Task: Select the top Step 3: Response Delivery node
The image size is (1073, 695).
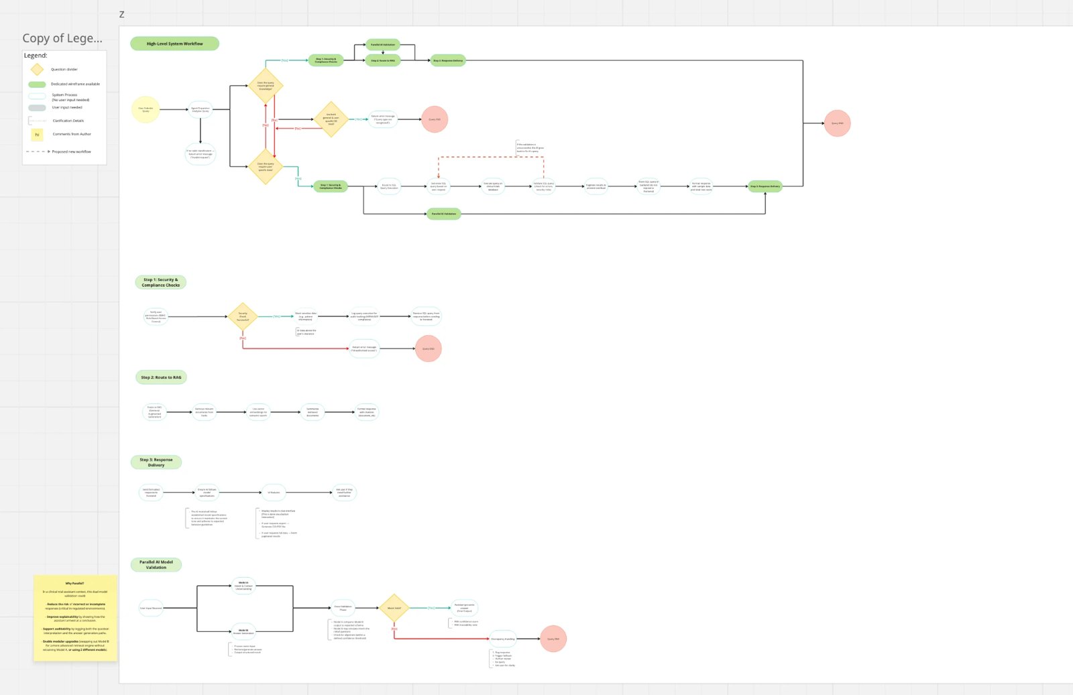Action: coord(448,60)
